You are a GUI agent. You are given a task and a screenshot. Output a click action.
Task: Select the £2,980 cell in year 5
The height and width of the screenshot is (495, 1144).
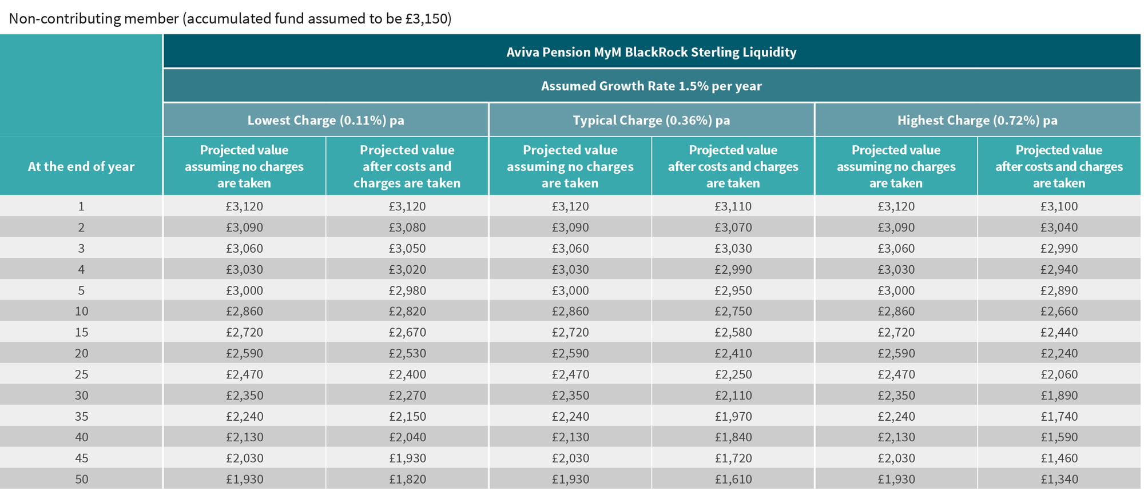[407, 290]
